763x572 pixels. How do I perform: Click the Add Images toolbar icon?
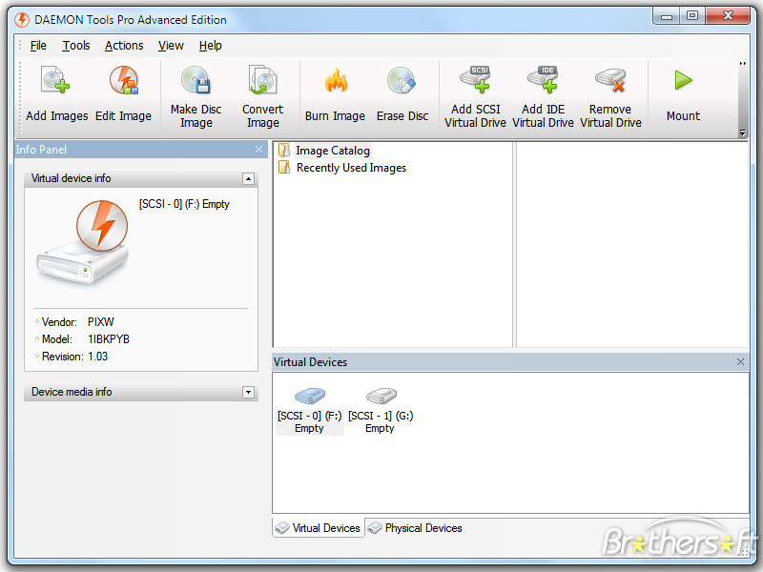[55, 80]
